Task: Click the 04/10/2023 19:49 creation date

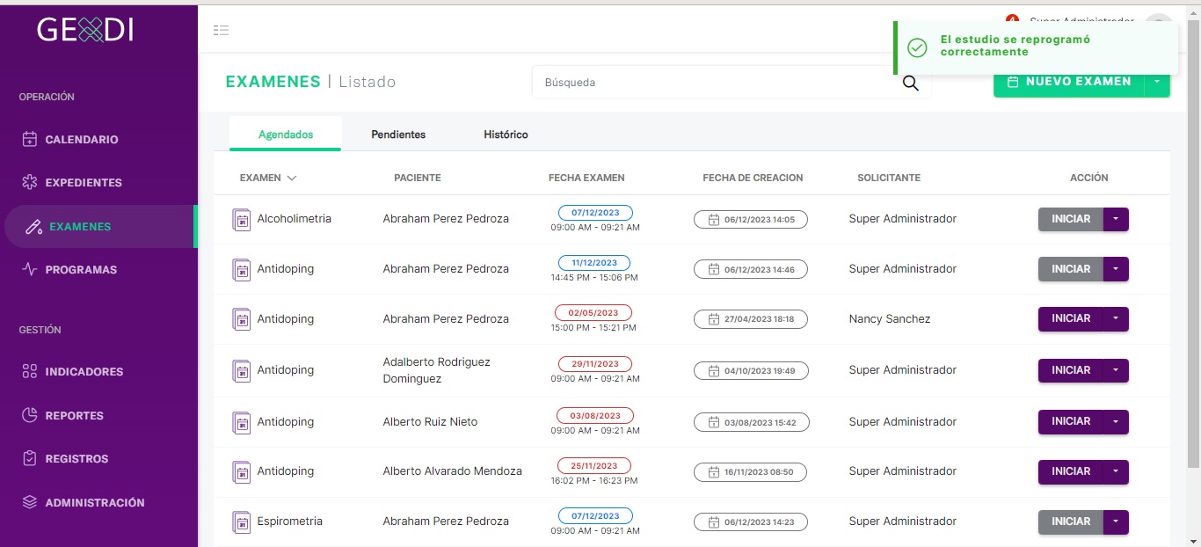Action: [751, 371]
